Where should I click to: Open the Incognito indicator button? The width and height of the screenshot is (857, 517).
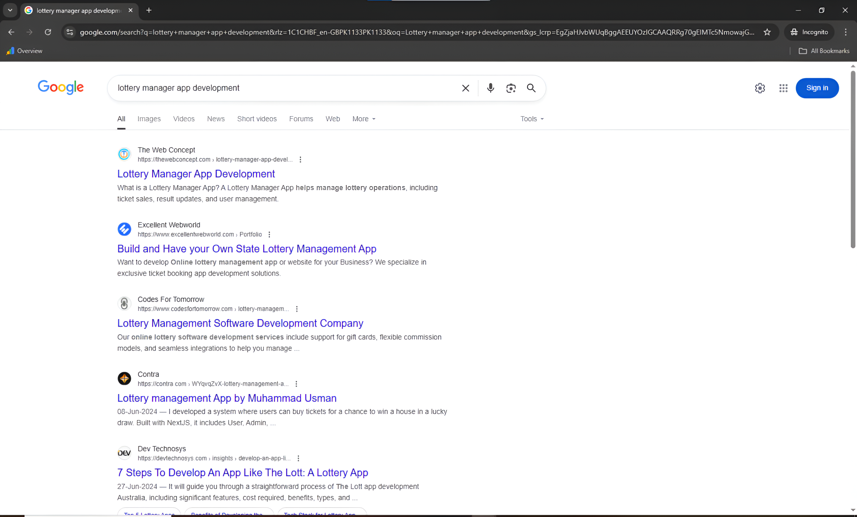pyautogui.click(x=809, y=32)
